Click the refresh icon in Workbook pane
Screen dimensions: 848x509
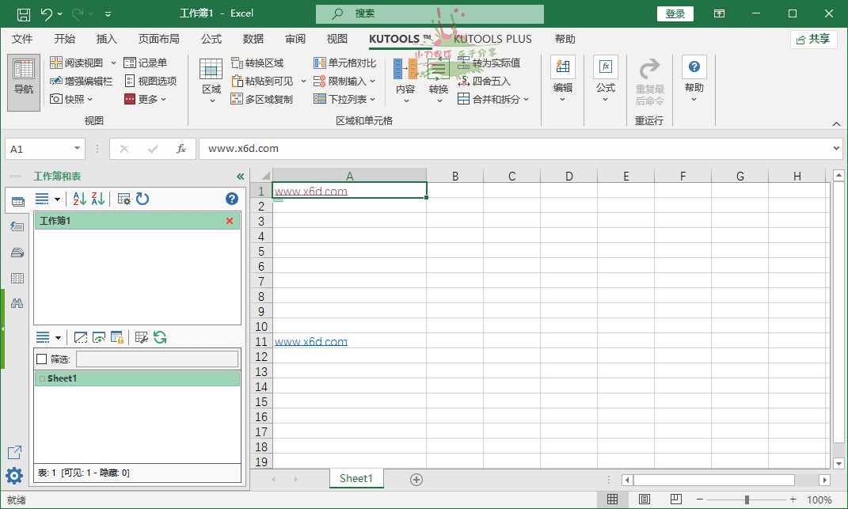coord(143,199)
